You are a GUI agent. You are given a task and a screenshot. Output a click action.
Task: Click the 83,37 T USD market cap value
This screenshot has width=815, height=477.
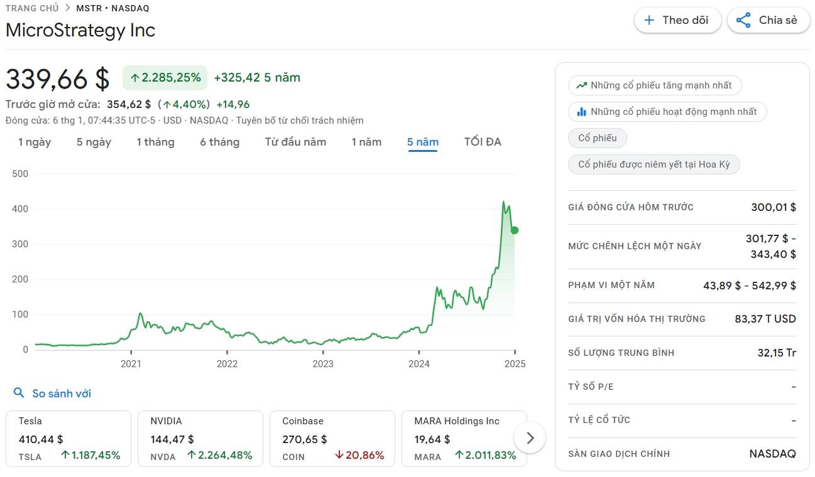(x=765, y=319)
